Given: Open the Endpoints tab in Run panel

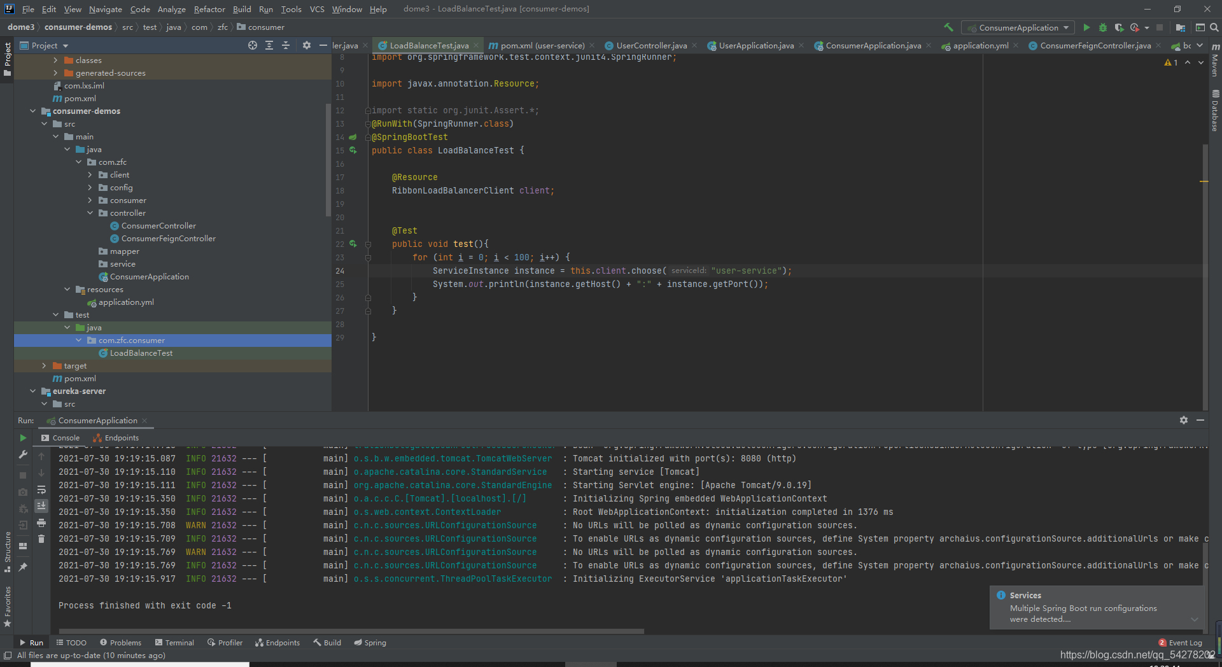Looking at the screenshot, I should pyautogui.click(x=116, y=438).
